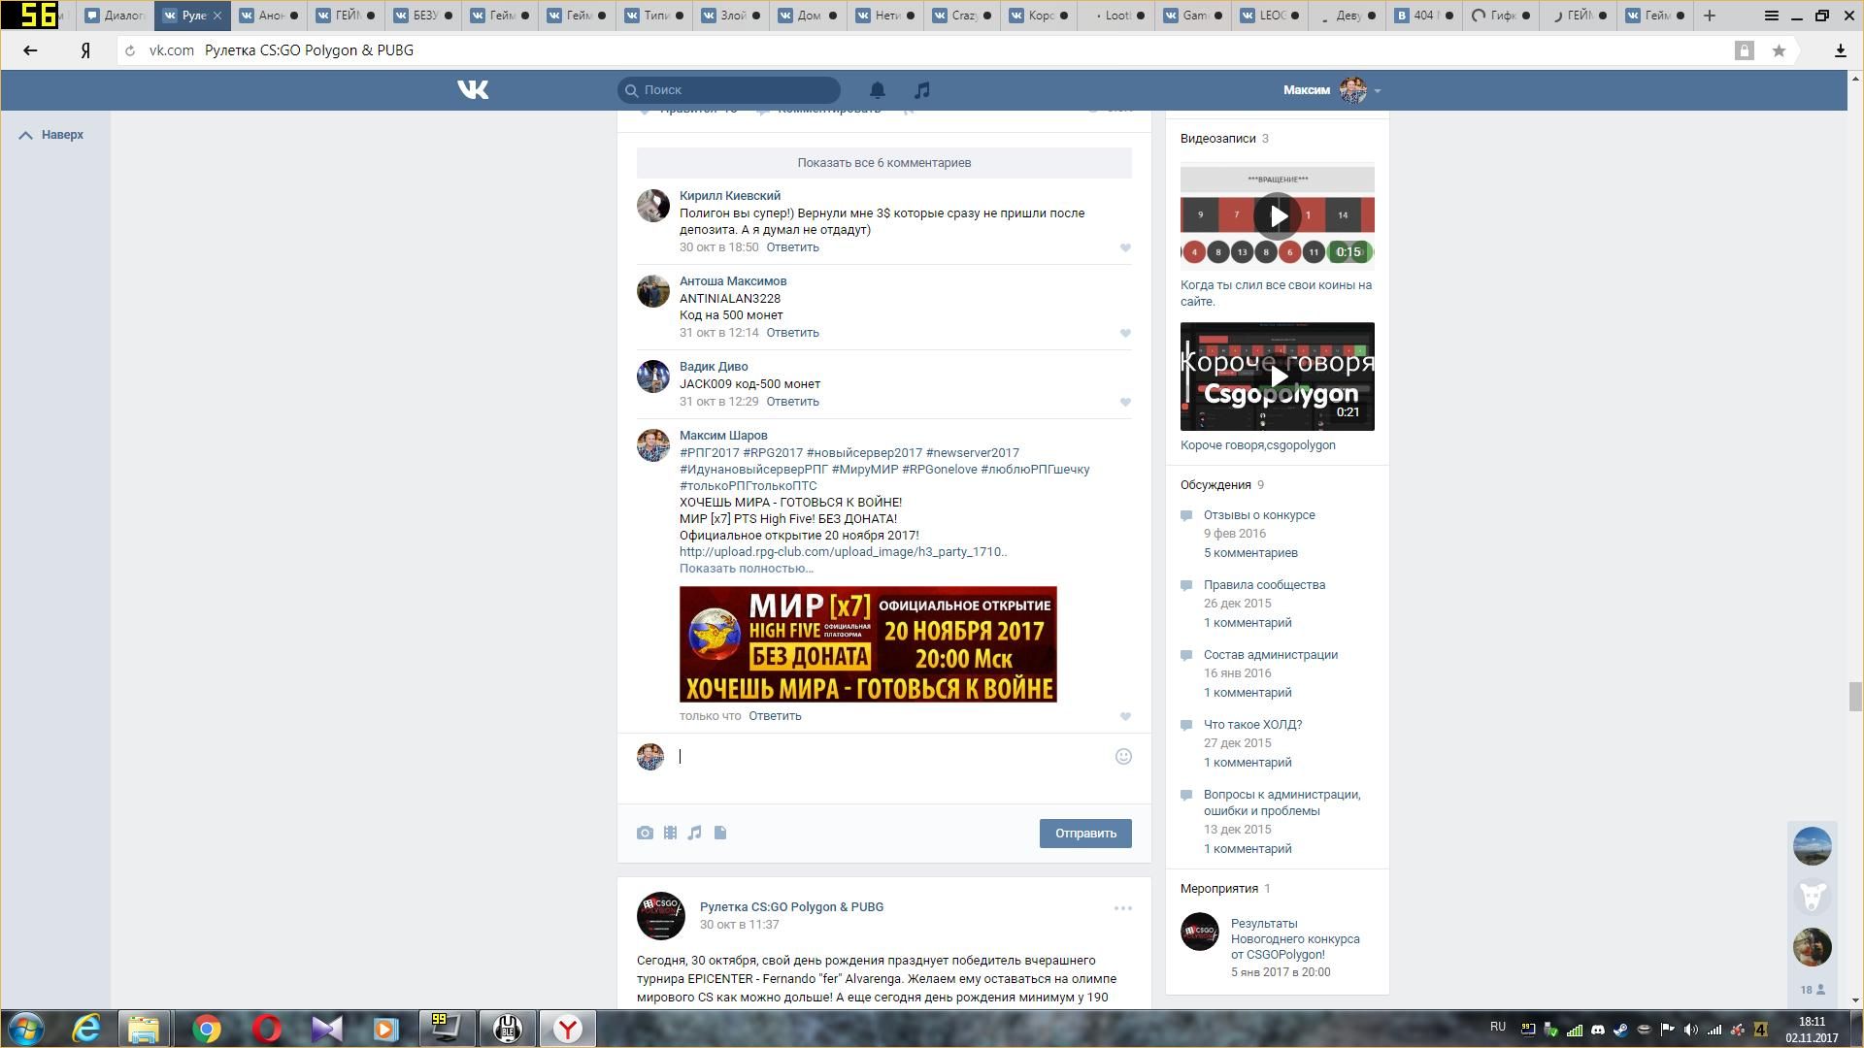1864x1048 pixels.
Task: Open the emoji smiley picker in comment field
Action: click(1123, 757)
